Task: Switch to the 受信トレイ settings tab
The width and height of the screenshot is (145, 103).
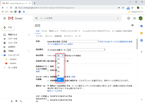Action: coord(53,31)
